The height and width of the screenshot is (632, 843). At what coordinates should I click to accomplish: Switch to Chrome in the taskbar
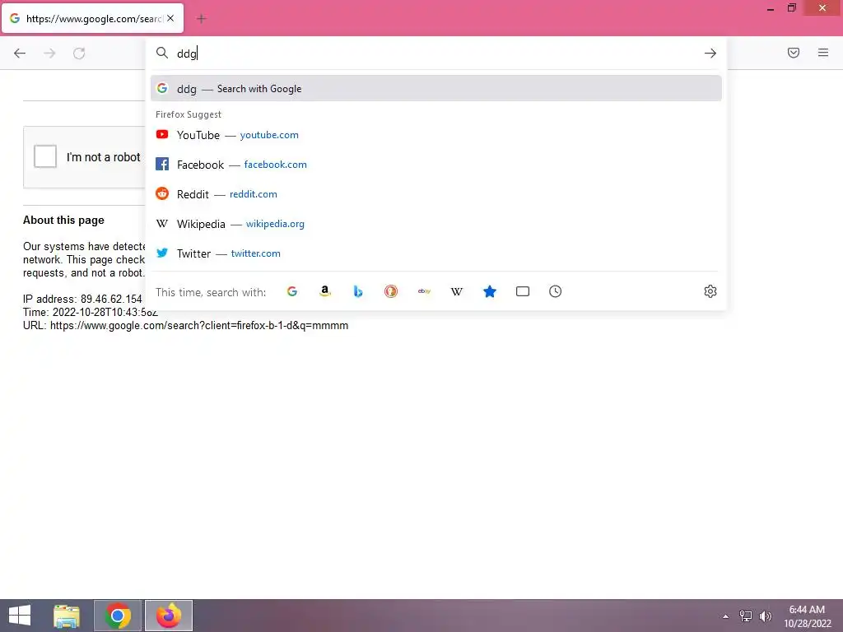click(118, 616)
